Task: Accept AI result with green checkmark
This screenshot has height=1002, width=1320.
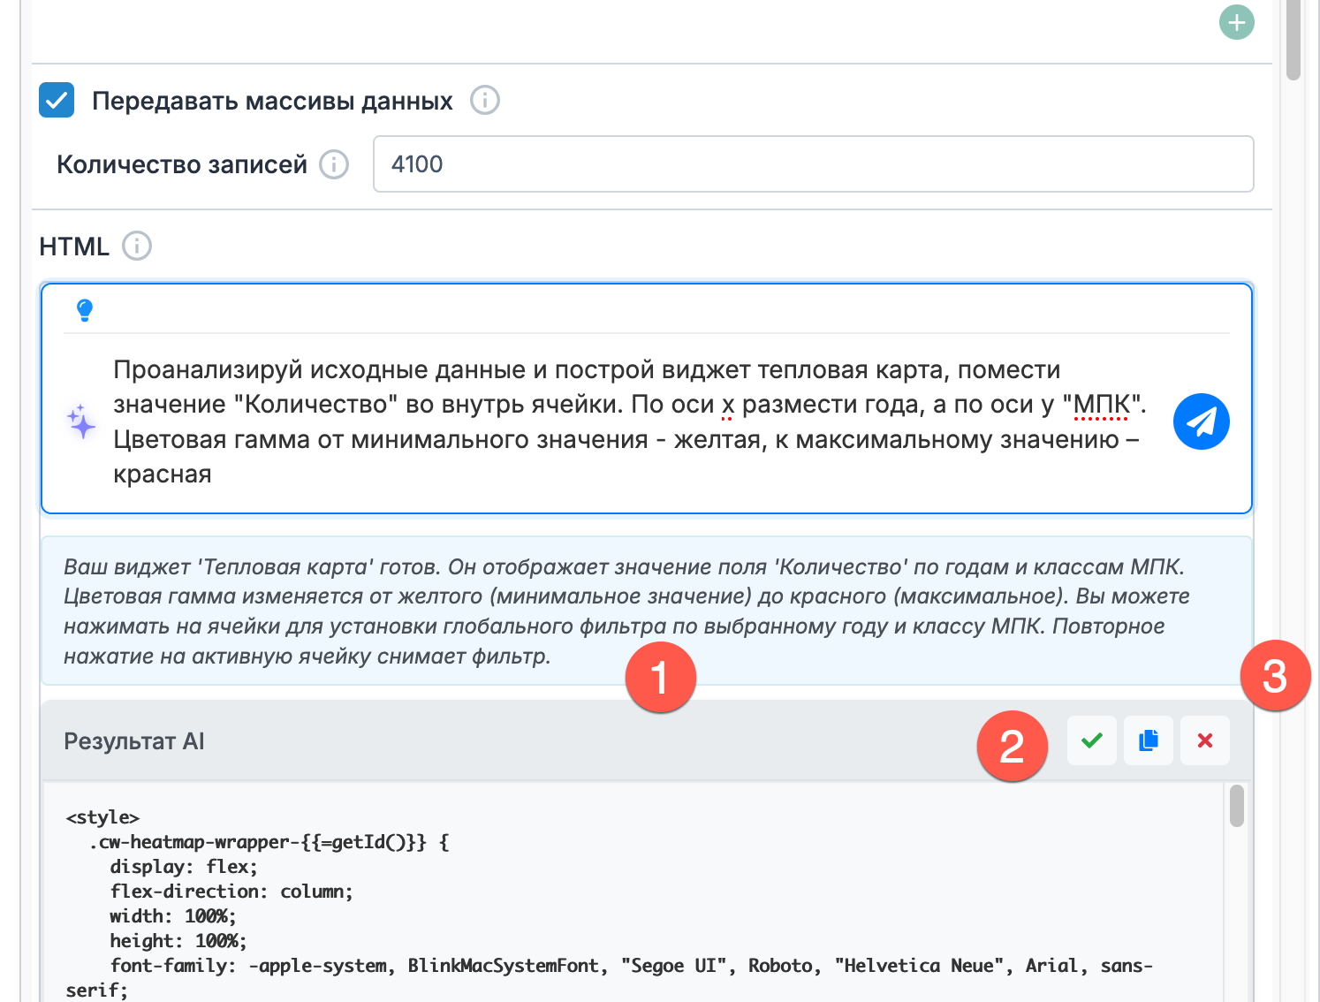Action: coord(1092,740)
